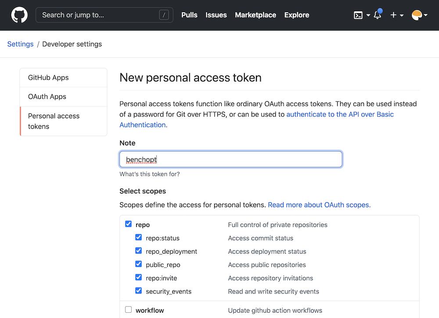Enable the workflow scope checkbox

click(x=129, y=310)
